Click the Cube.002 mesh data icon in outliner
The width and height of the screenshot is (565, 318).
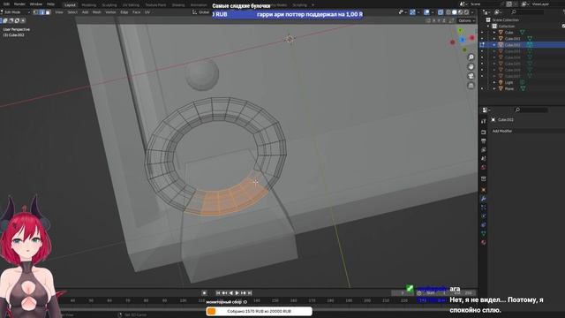coord(530,45)
